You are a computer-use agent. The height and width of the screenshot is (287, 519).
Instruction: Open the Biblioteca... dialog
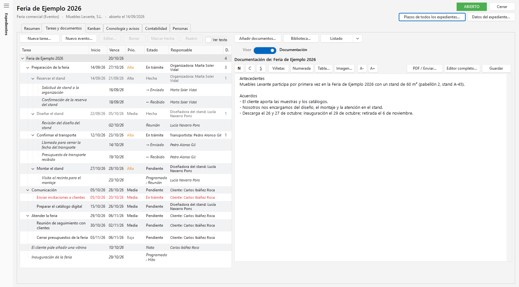[301, 39]
